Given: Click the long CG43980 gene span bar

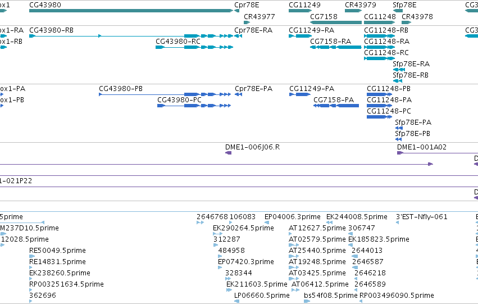Looking at the screenshot, I should (x=131, y=11).
